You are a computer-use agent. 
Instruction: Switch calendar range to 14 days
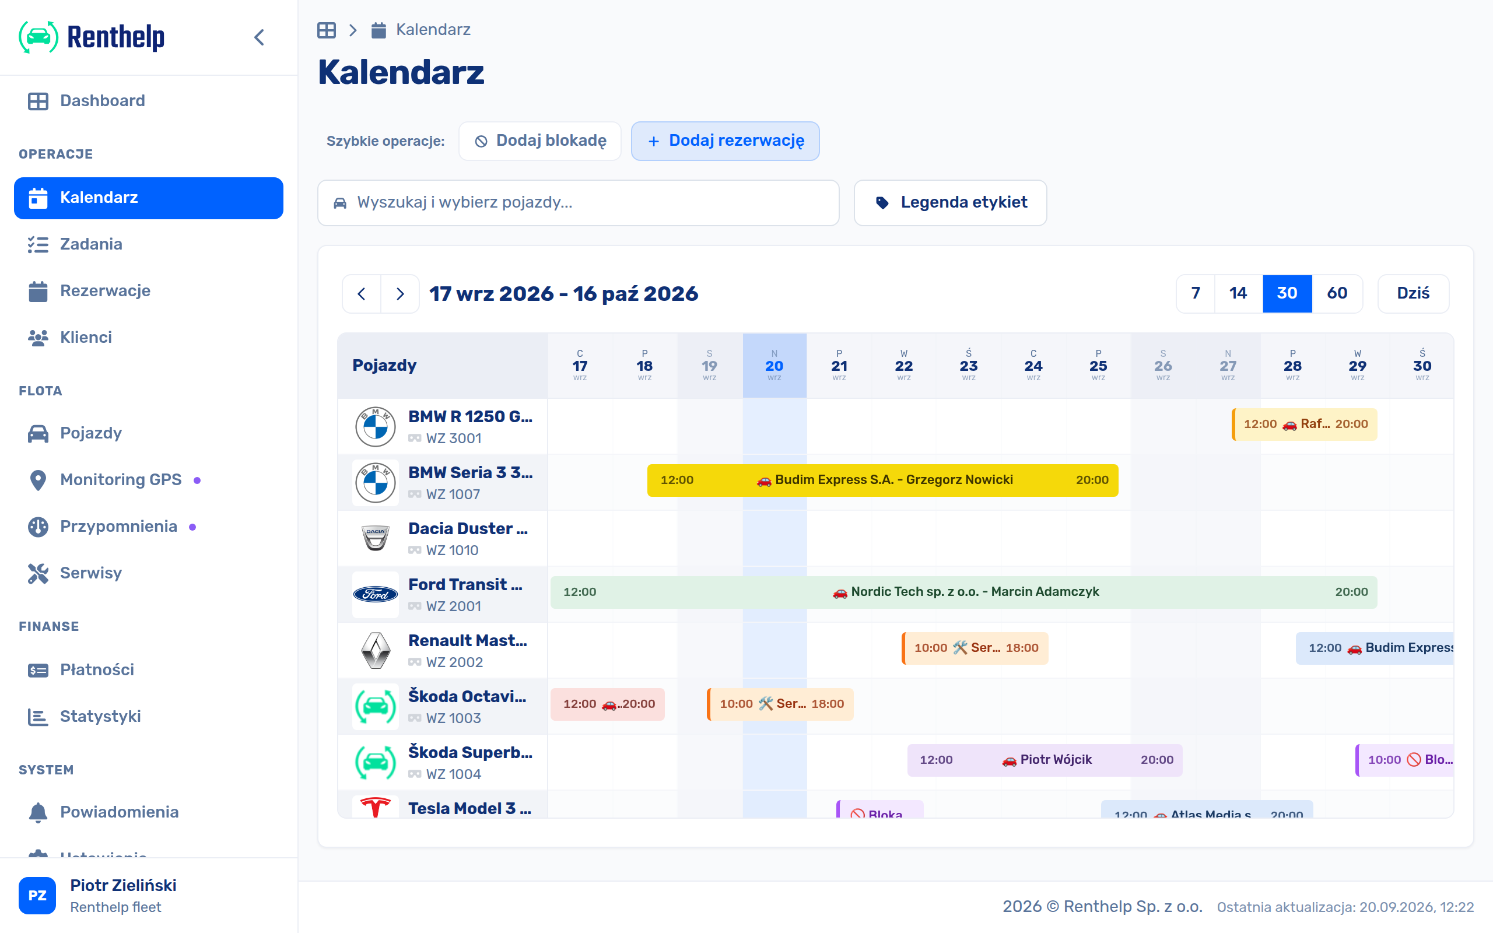click(x=1238, y=293)
